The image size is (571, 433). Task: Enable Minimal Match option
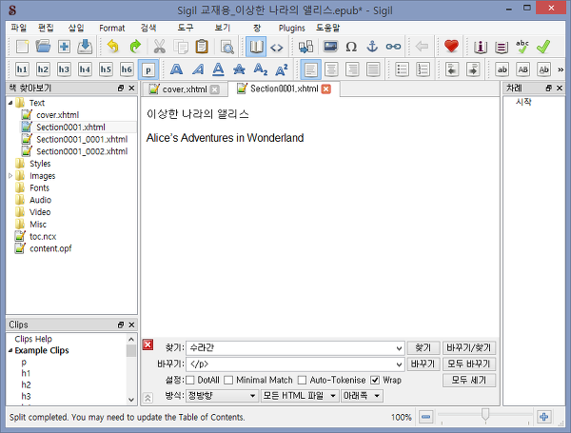click(228, 381)
